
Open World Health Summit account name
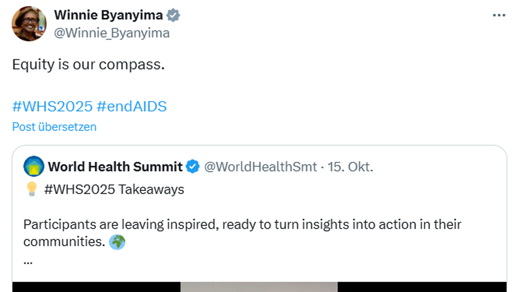[115, 167]
